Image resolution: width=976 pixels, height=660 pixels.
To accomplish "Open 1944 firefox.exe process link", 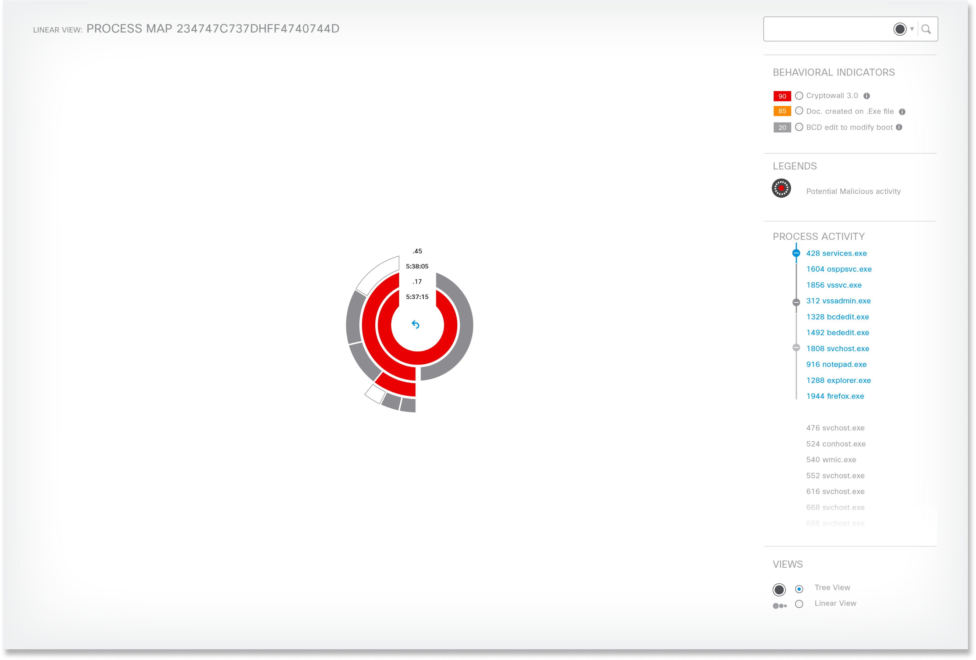I will coord(835,396).
